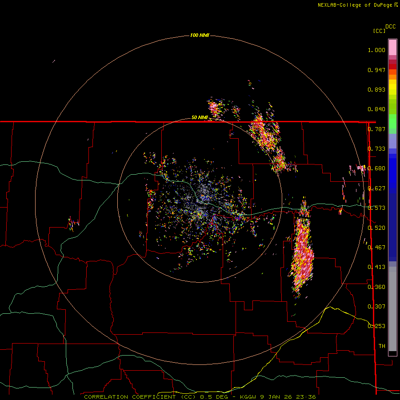400x400 pixels.
Task: Select the 0.787 scale value
Action: (376, 129)
